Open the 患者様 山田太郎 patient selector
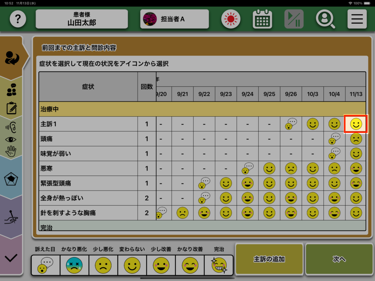375x281 pixels. click(x=82, y=19)
